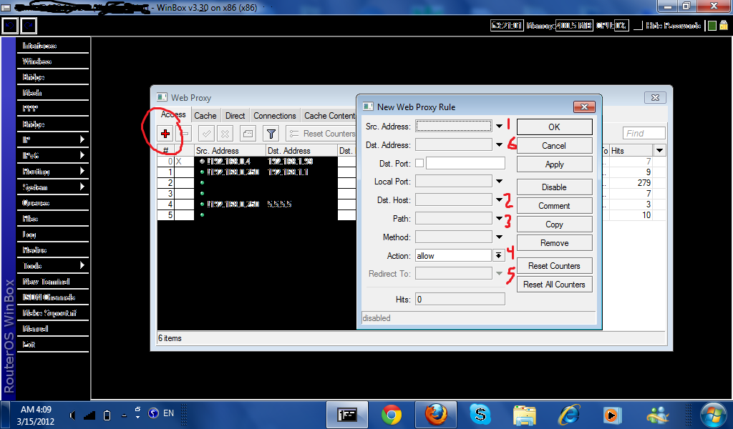733x429 pixels.
Task: Click the yellow padlock icon
Action: pyautogui.click(x=724, y=26)
